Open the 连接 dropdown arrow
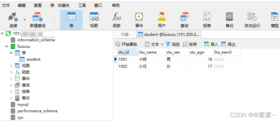The image size is (280, 121). [25, 20]
